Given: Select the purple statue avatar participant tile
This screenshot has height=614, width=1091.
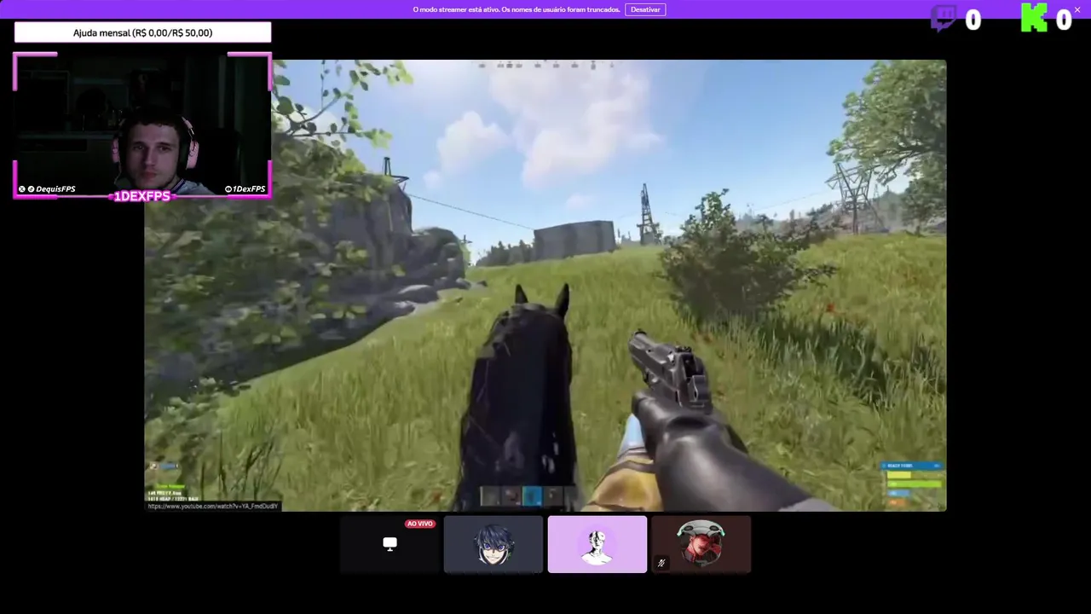Looking at the screenshot, I should [x=597, y=544].
